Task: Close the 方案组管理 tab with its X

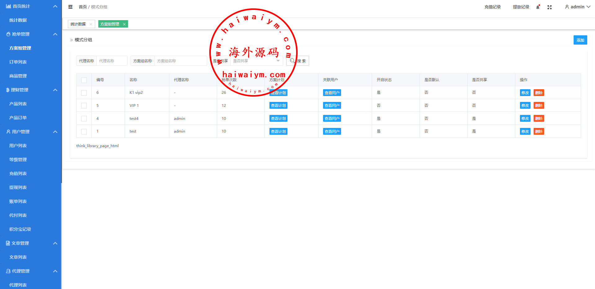Action: point(124,24)
